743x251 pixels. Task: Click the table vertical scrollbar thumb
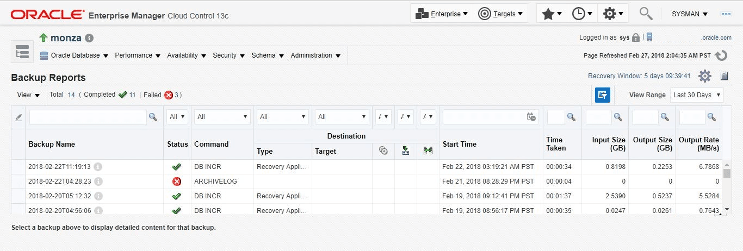pos(727,174)
